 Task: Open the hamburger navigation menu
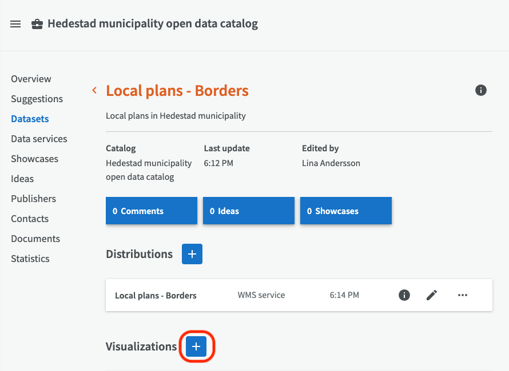pos(15,24)
